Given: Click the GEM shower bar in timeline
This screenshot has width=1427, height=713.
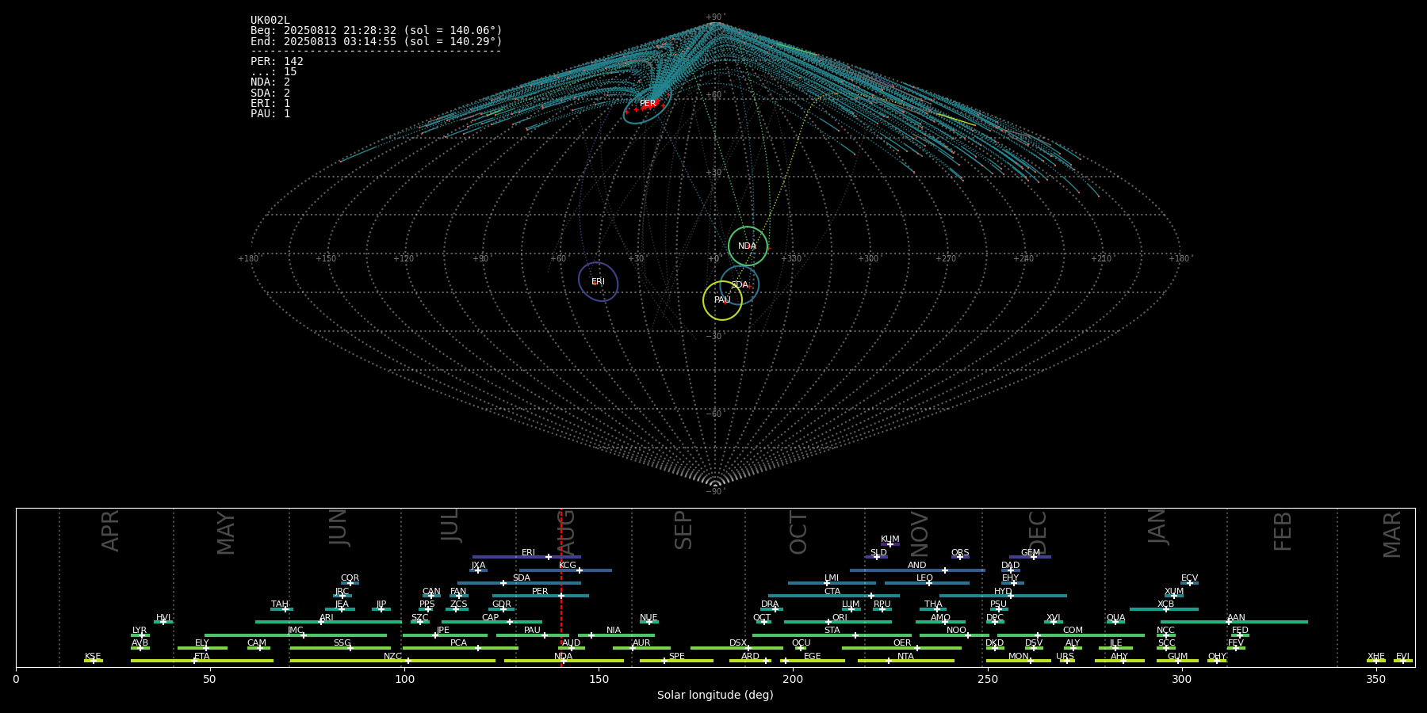Looking at the screenshot, I should click(1030, 557).
